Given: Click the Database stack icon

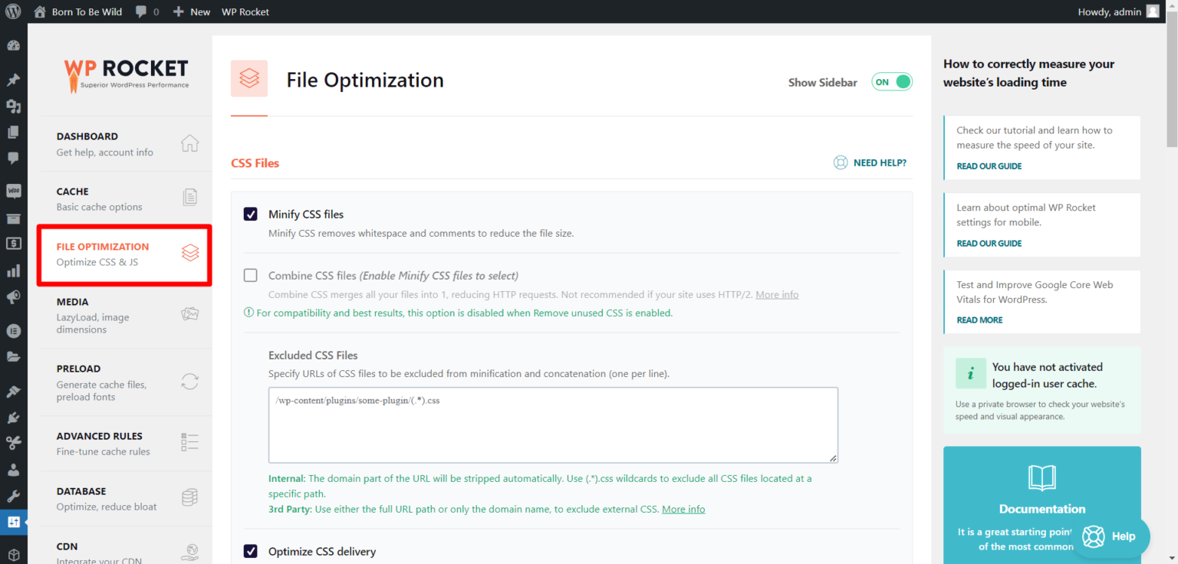Looking at the screenshot, I should tap(189, 498).
